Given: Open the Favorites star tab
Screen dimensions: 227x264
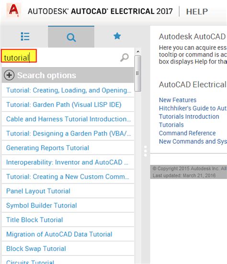Looking at the screenshot, I should click(117, 36).
